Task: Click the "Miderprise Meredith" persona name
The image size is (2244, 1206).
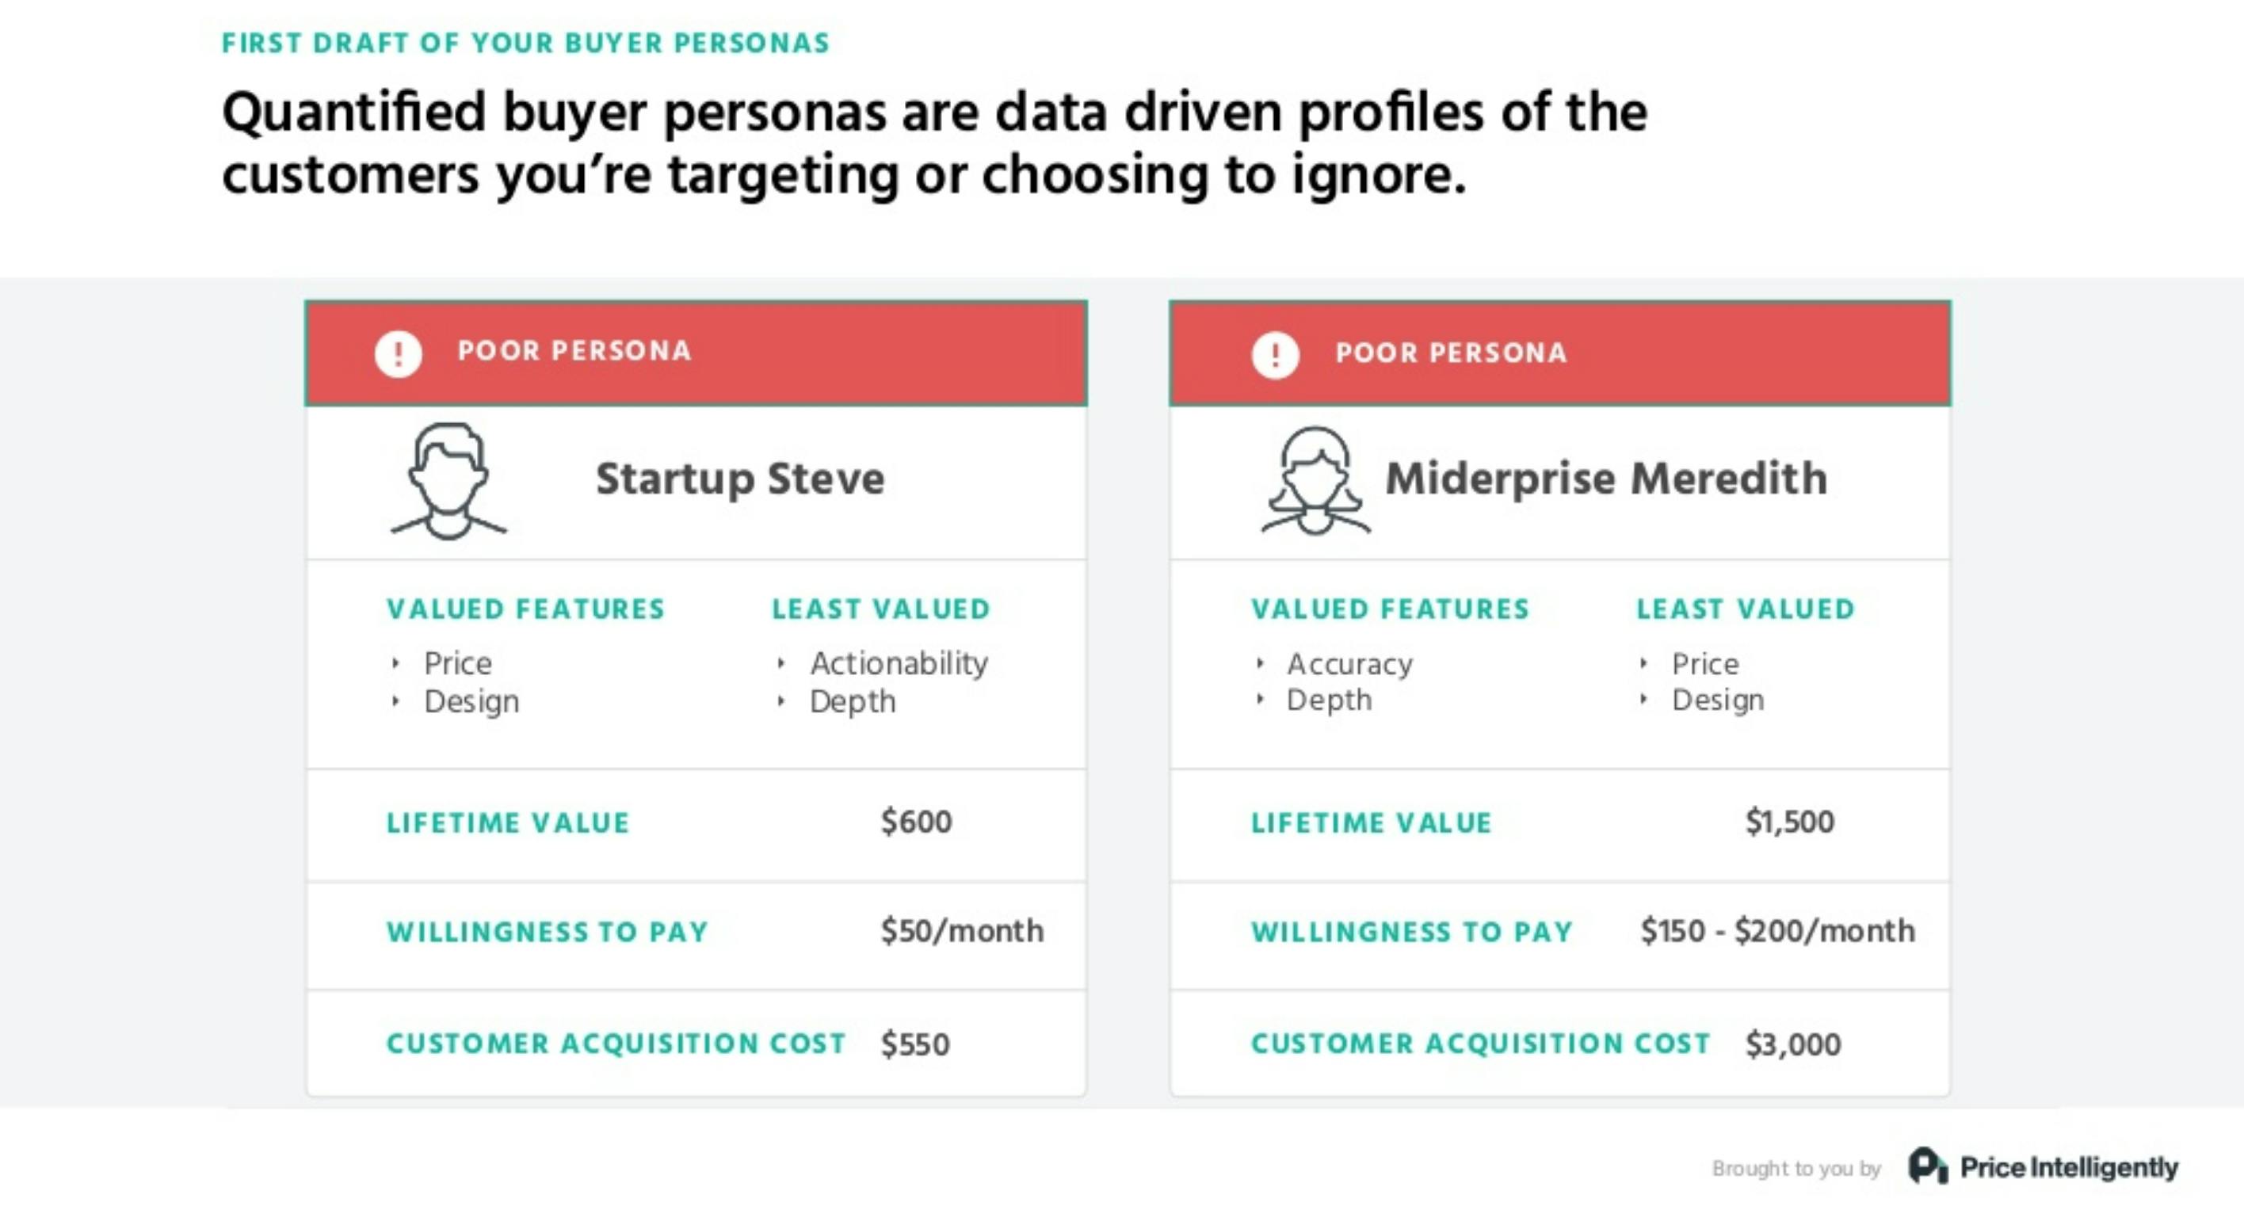Action: click(1605, 479)
